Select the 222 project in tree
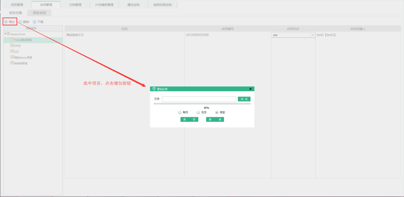Screen dimensions: 404x197 point(16,51)
